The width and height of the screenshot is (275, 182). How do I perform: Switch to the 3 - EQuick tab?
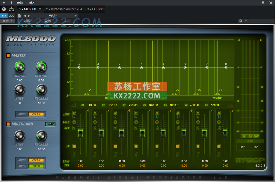[95, 9]
